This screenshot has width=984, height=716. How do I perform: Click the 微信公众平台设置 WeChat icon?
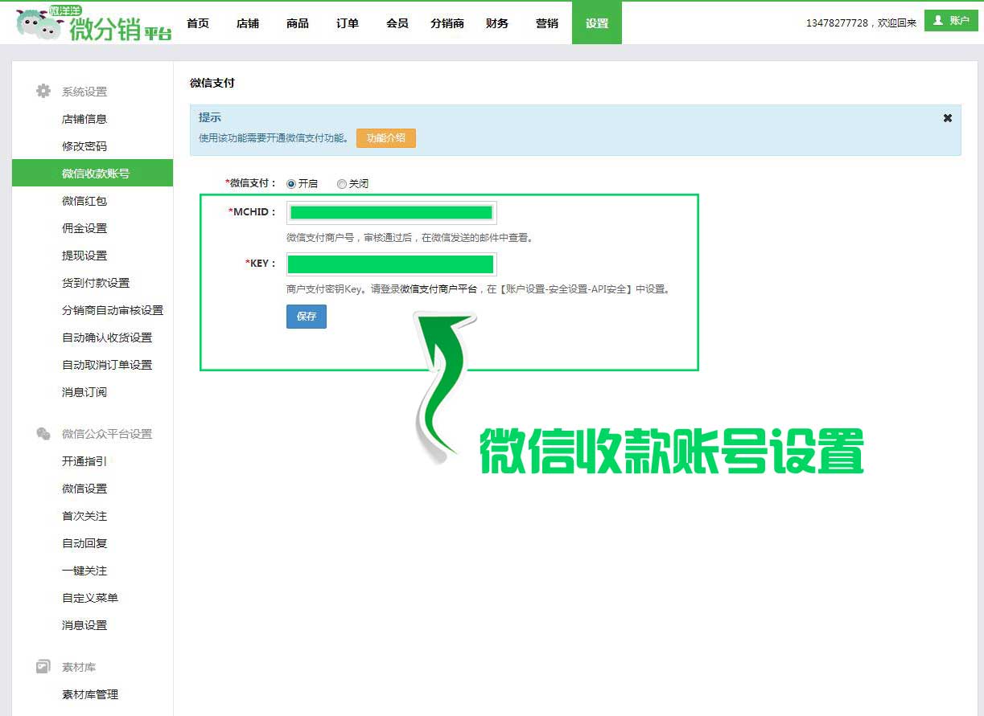(x=43, y=434)
